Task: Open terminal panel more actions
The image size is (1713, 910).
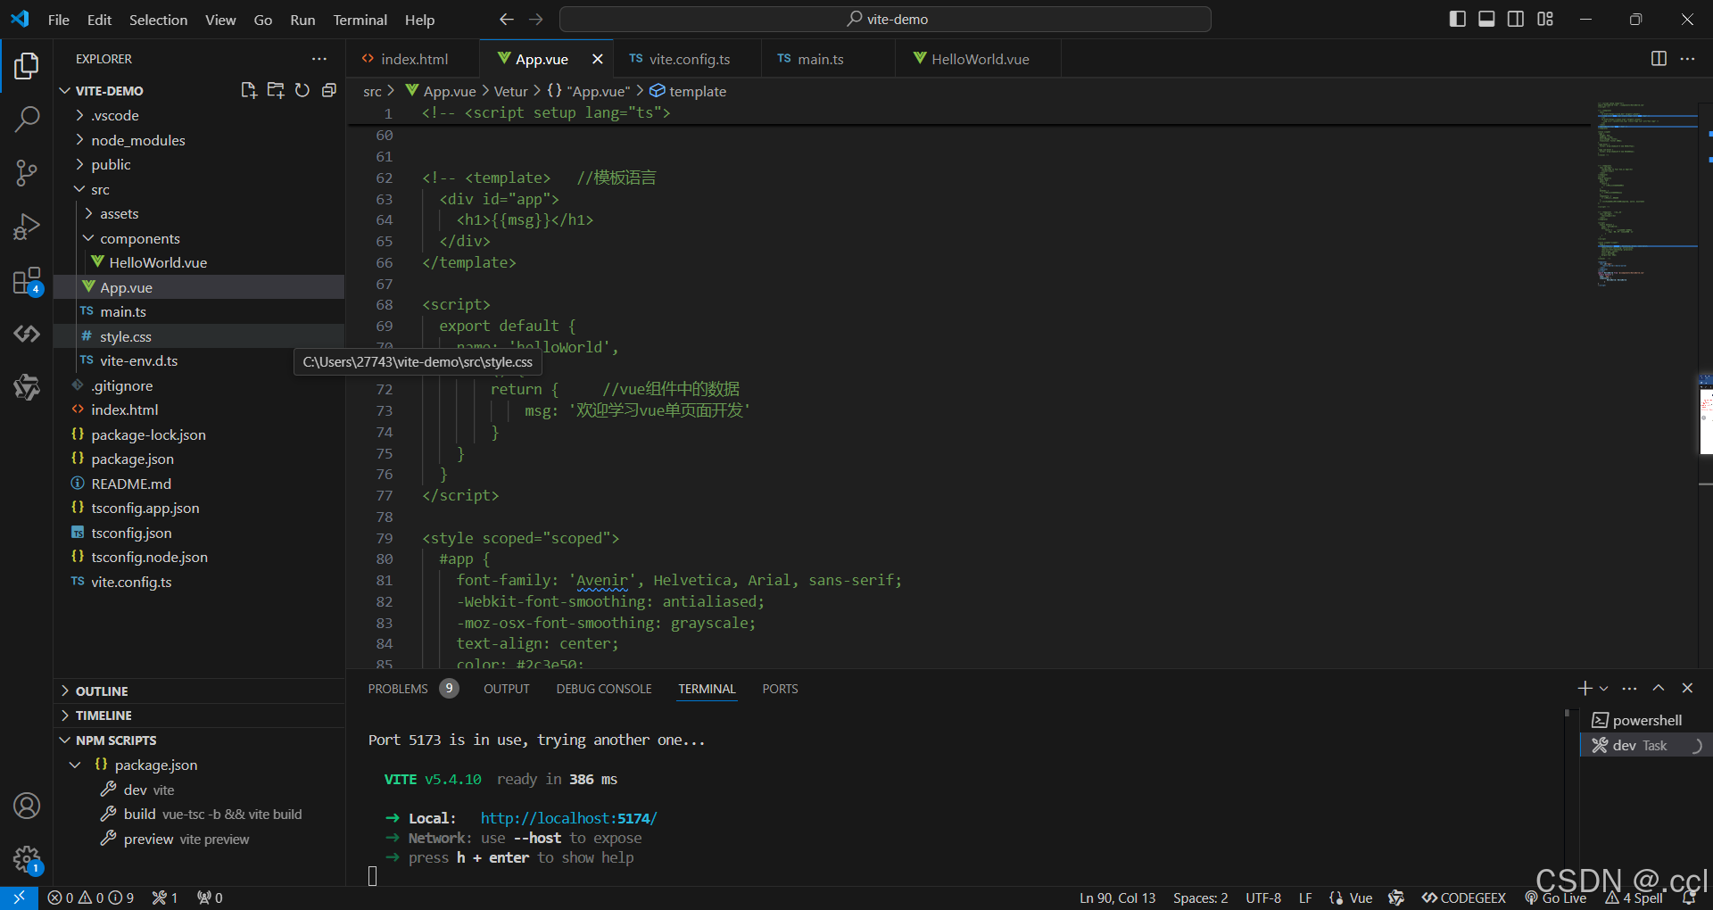Action: pos(1629,689)
